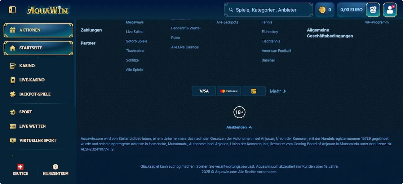Click the search magnifier icon

pos(231,10)
